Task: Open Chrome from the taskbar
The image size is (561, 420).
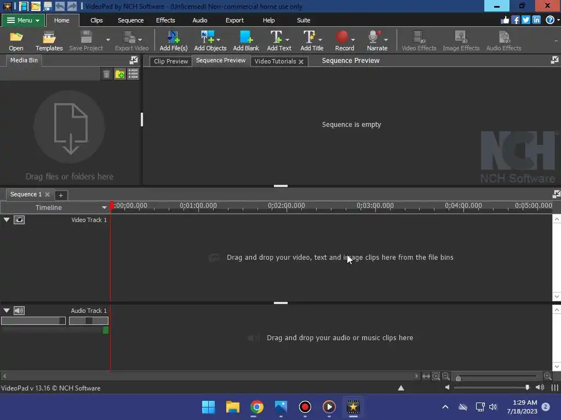Action: (257, 407)
